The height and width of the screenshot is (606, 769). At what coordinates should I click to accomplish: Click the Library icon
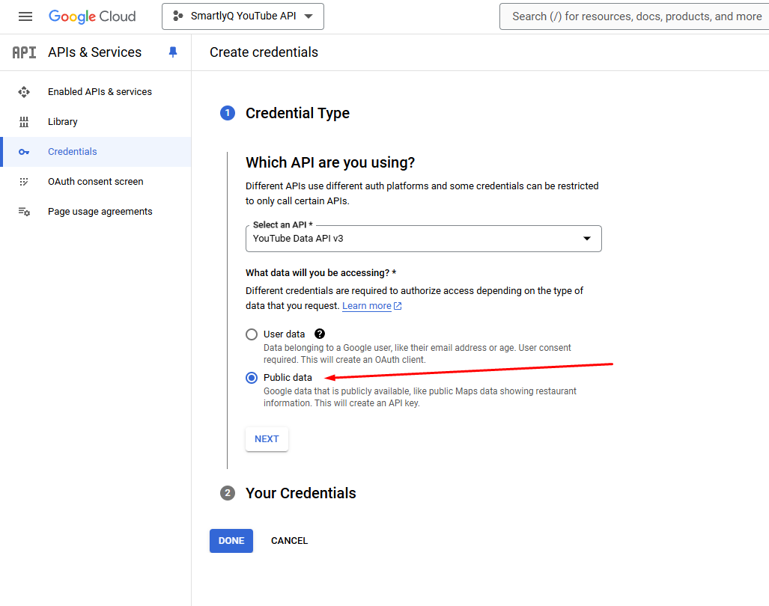[x=24, y=122]
